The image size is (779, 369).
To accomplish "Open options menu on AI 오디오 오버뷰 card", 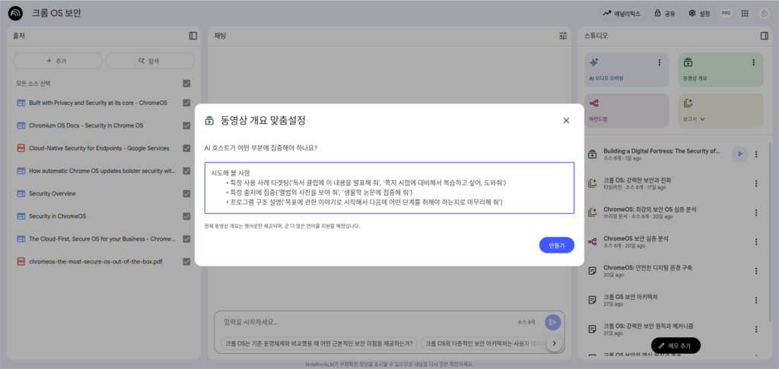I will (660, 62).
